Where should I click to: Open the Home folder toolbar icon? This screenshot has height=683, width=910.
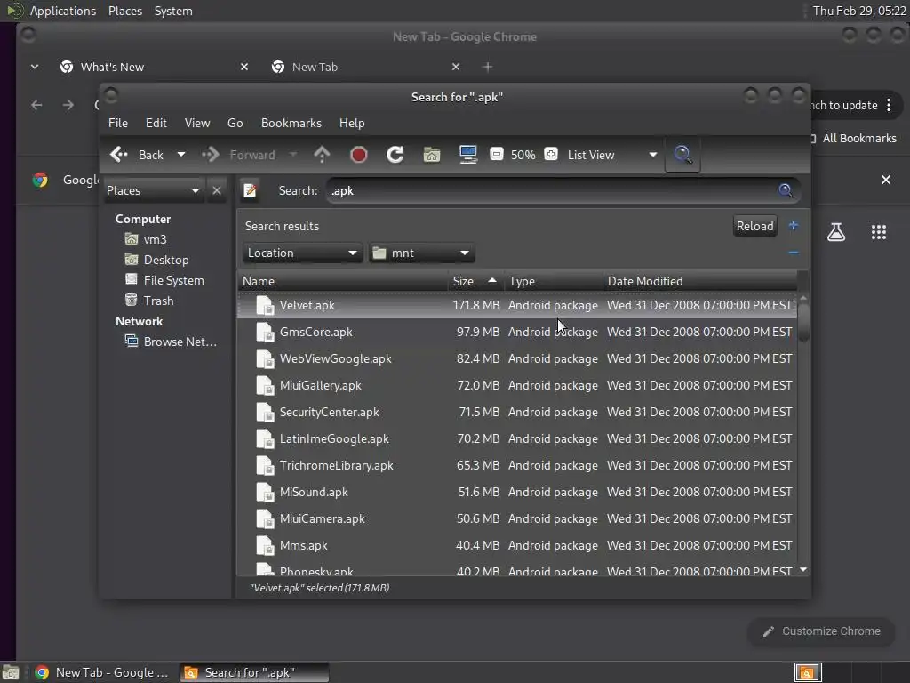click(x=432, y=155)
